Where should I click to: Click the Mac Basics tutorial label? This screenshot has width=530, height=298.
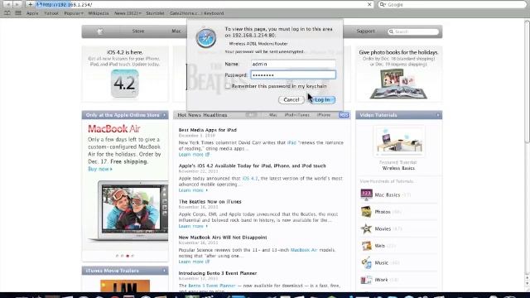[388, 195]
